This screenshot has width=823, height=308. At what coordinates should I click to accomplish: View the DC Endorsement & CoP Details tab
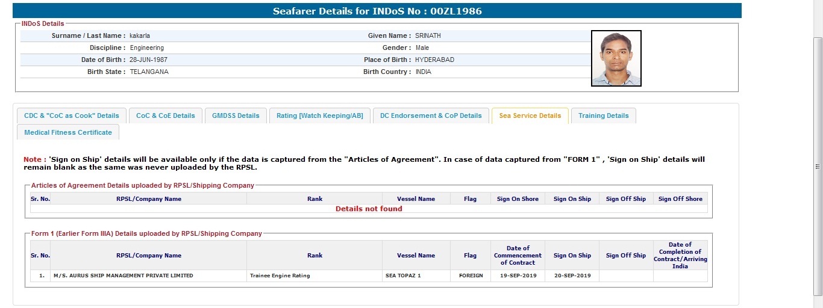tap(431, 115)
